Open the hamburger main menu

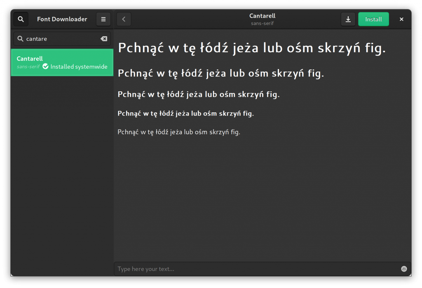(103, 19)
